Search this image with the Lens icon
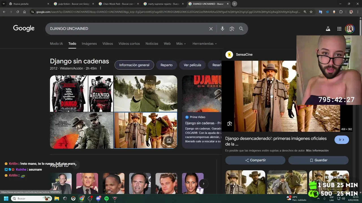 [230, 124]
